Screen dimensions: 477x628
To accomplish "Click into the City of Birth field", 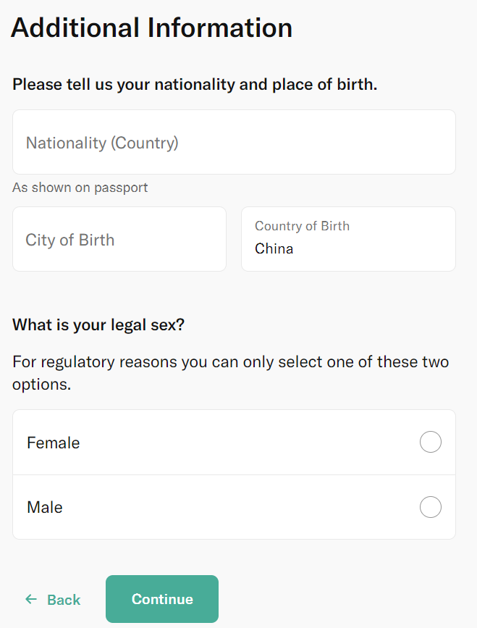I will pos(119,239).
